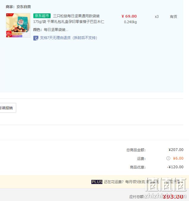
Task: Open the nut snack product thumbnail image
Action: click(x=18, y=25)
